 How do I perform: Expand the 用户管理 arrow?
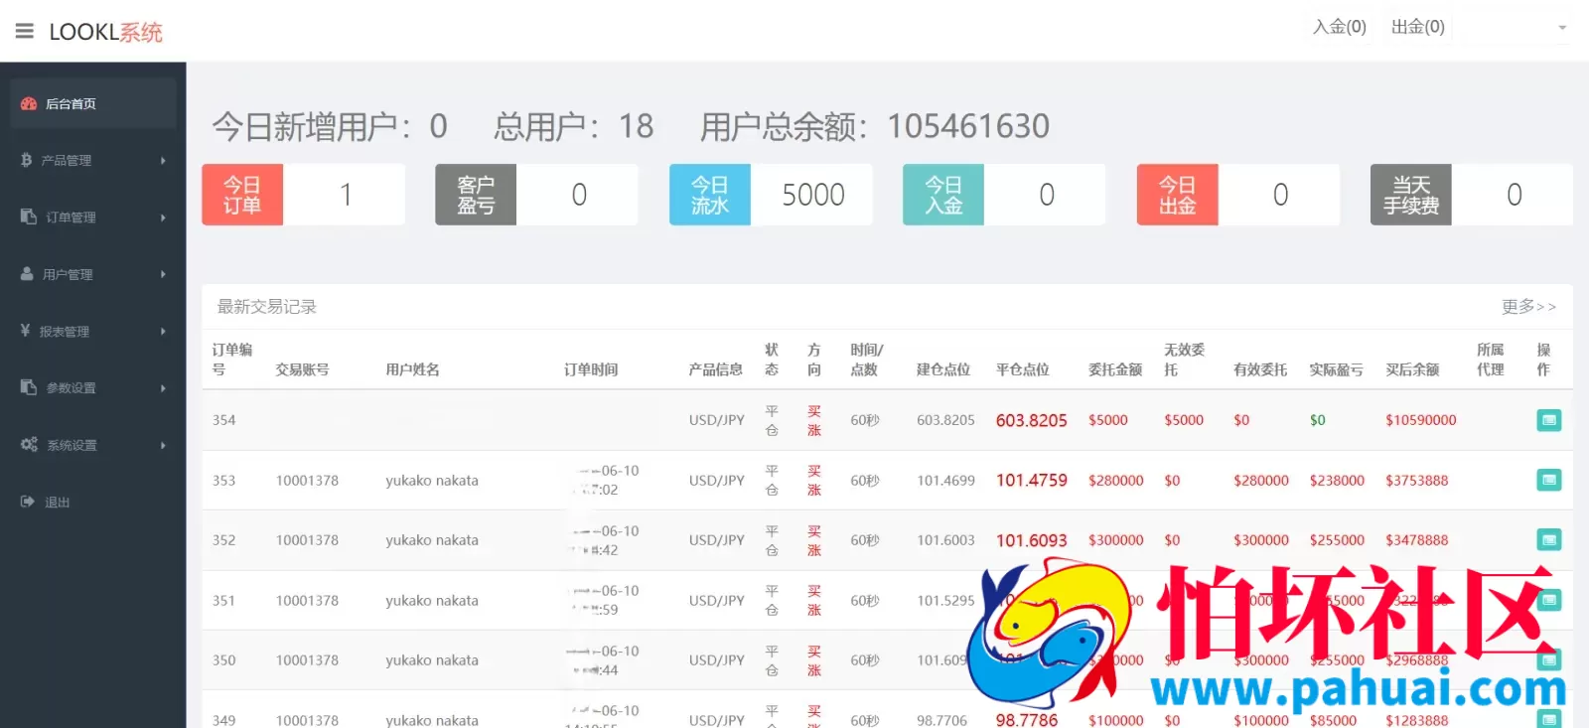click(x=163, y=274)
